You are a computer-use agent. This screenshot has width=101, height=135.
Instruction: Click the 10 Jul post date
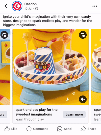pos(28,9)
